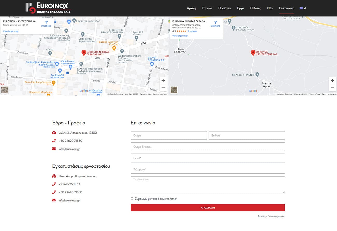The image size is (337, 231).
Task: Click the map icon beside Φυλής 3 address
Action: (54, 133)
